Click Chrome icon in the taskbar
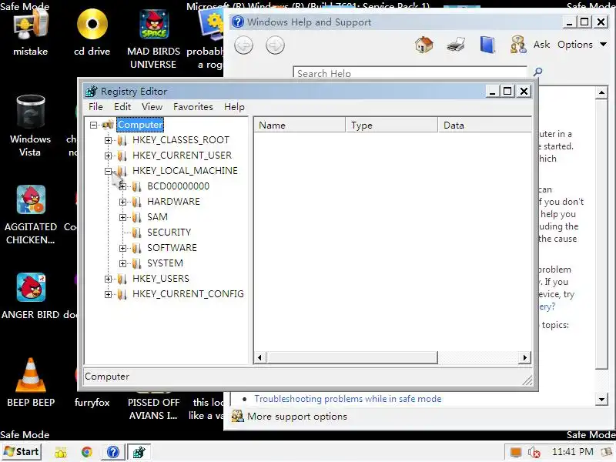The image size is (616, 462). 87,452
